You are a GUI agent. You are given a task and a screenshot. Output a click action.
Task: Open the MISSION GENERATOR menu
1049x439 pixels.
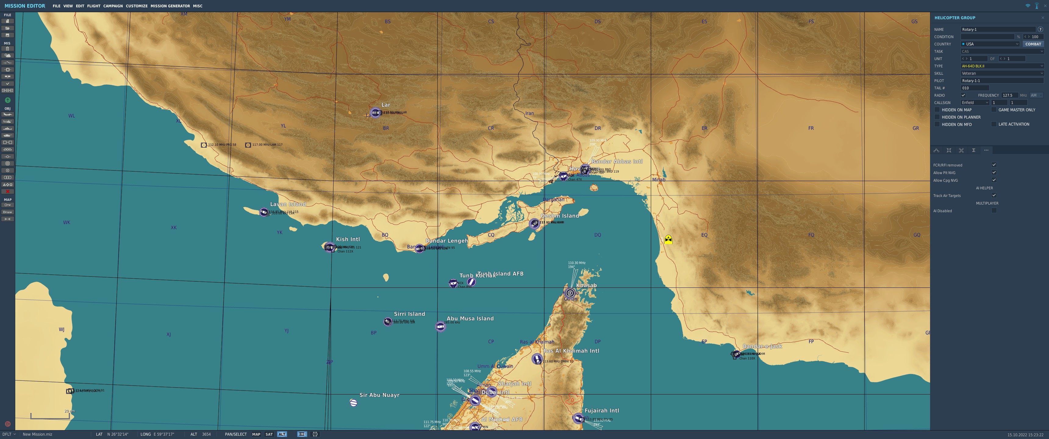tap(170, 6)
